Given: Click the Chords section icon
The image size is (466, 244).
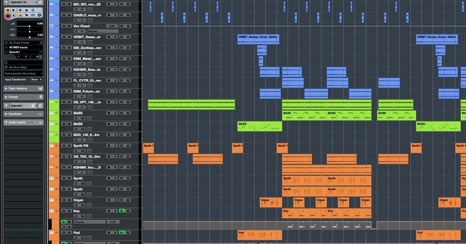Looking at the screenshot, I should pyautogui.click(x=40, y=97).
